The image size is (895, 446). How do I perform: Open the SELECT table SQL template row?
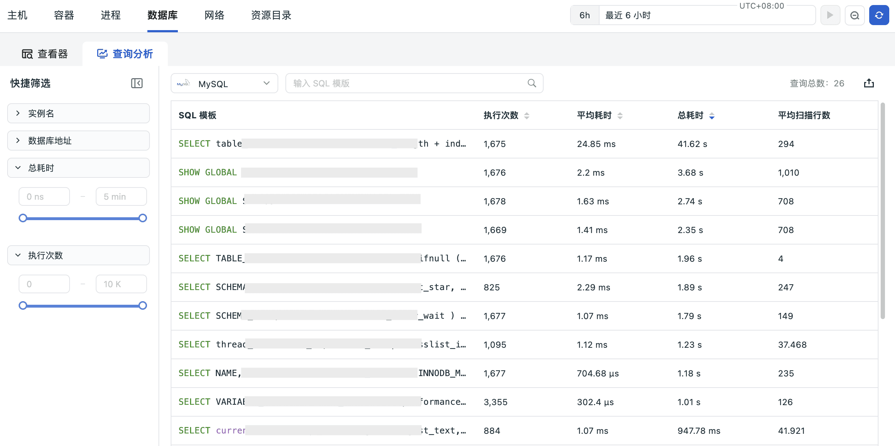[524, 144]
